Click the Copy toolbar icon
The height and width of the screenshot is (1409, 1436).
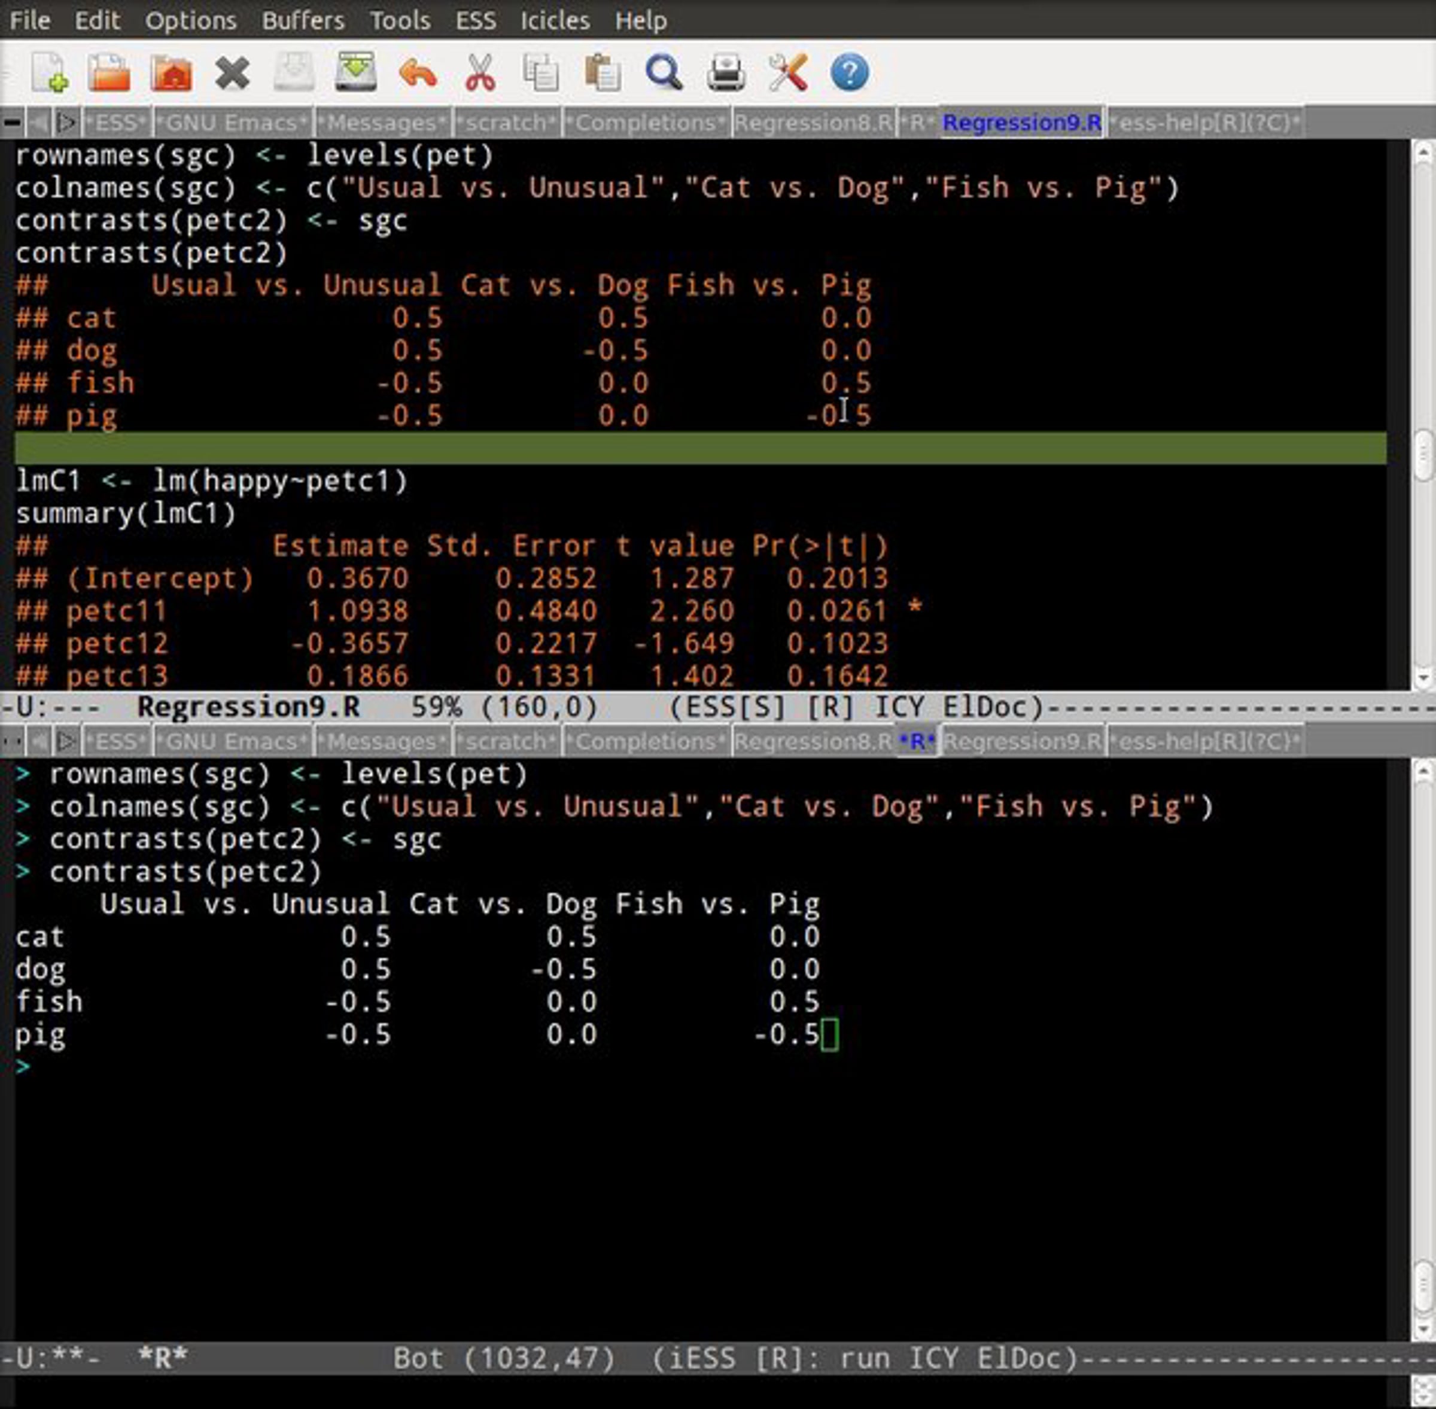pos(541,72)
